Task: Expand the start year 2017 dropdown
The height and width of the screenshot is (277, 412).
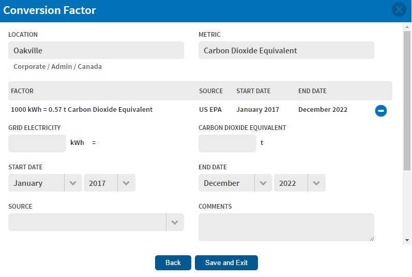Action: (109, 183)
